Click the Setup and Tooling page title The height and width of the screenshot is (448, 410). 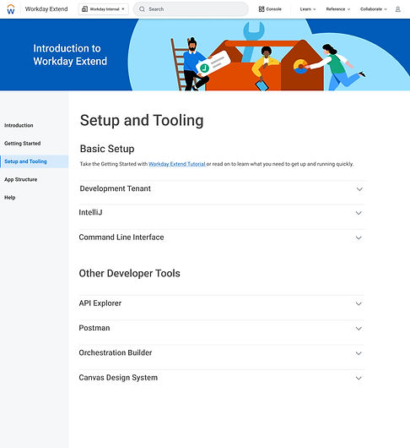142,120
